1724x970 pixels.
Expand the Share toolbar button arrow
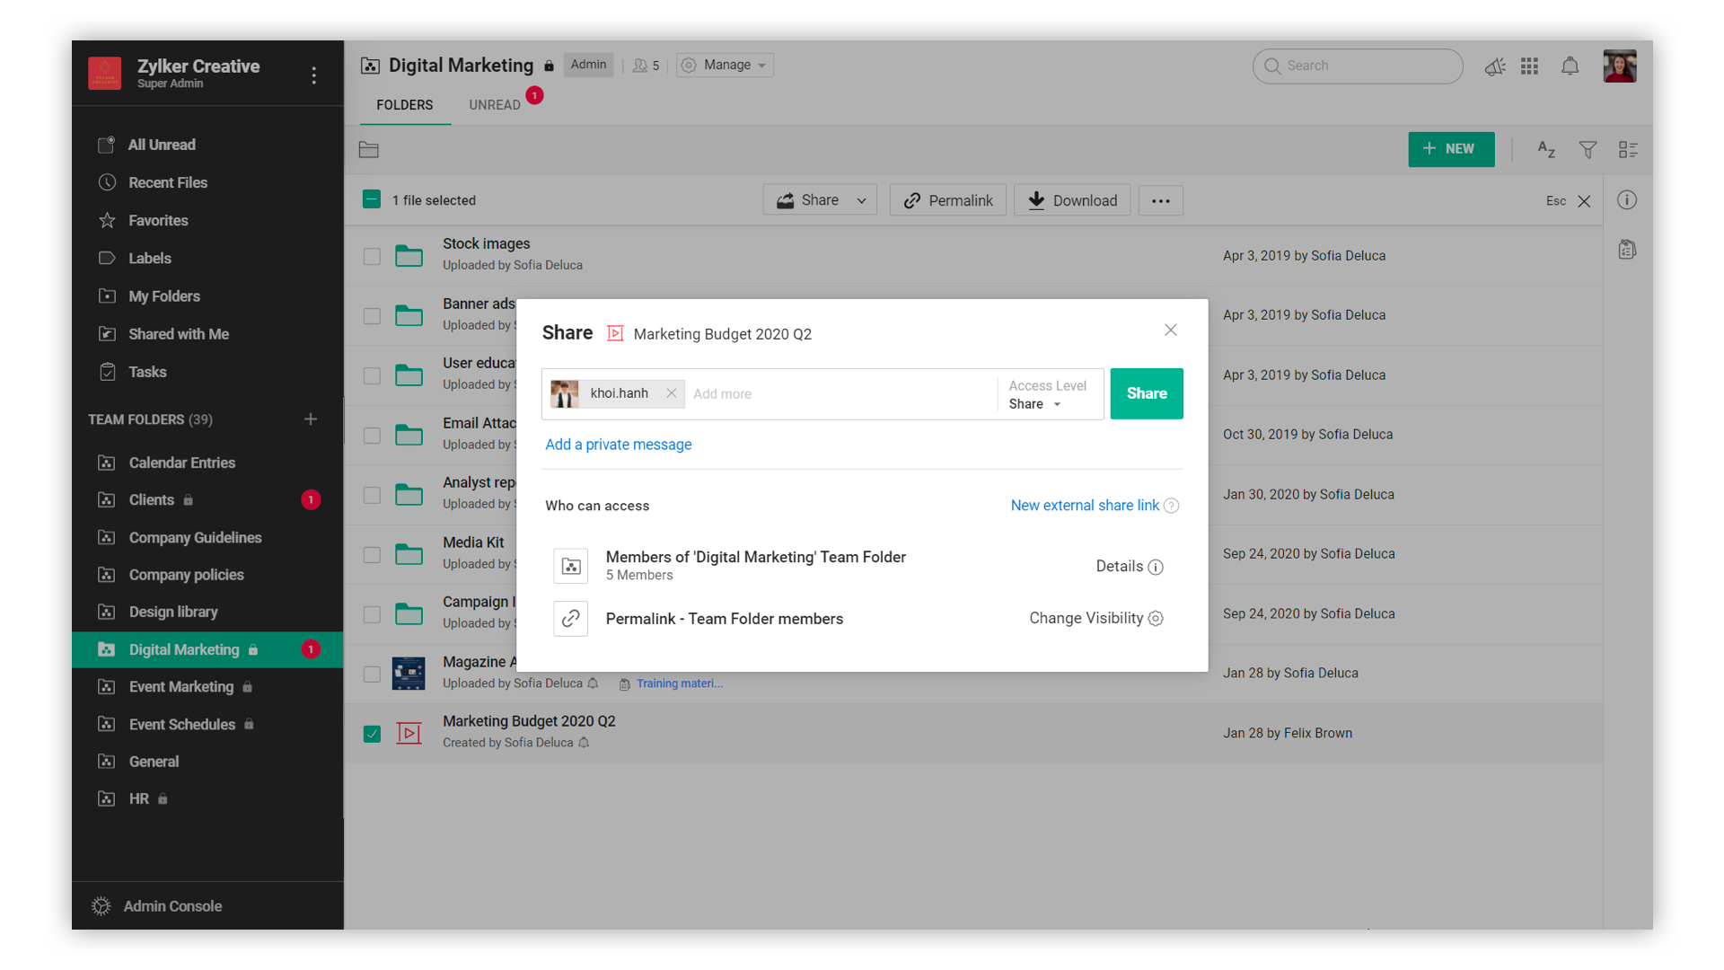click(862, 201)
